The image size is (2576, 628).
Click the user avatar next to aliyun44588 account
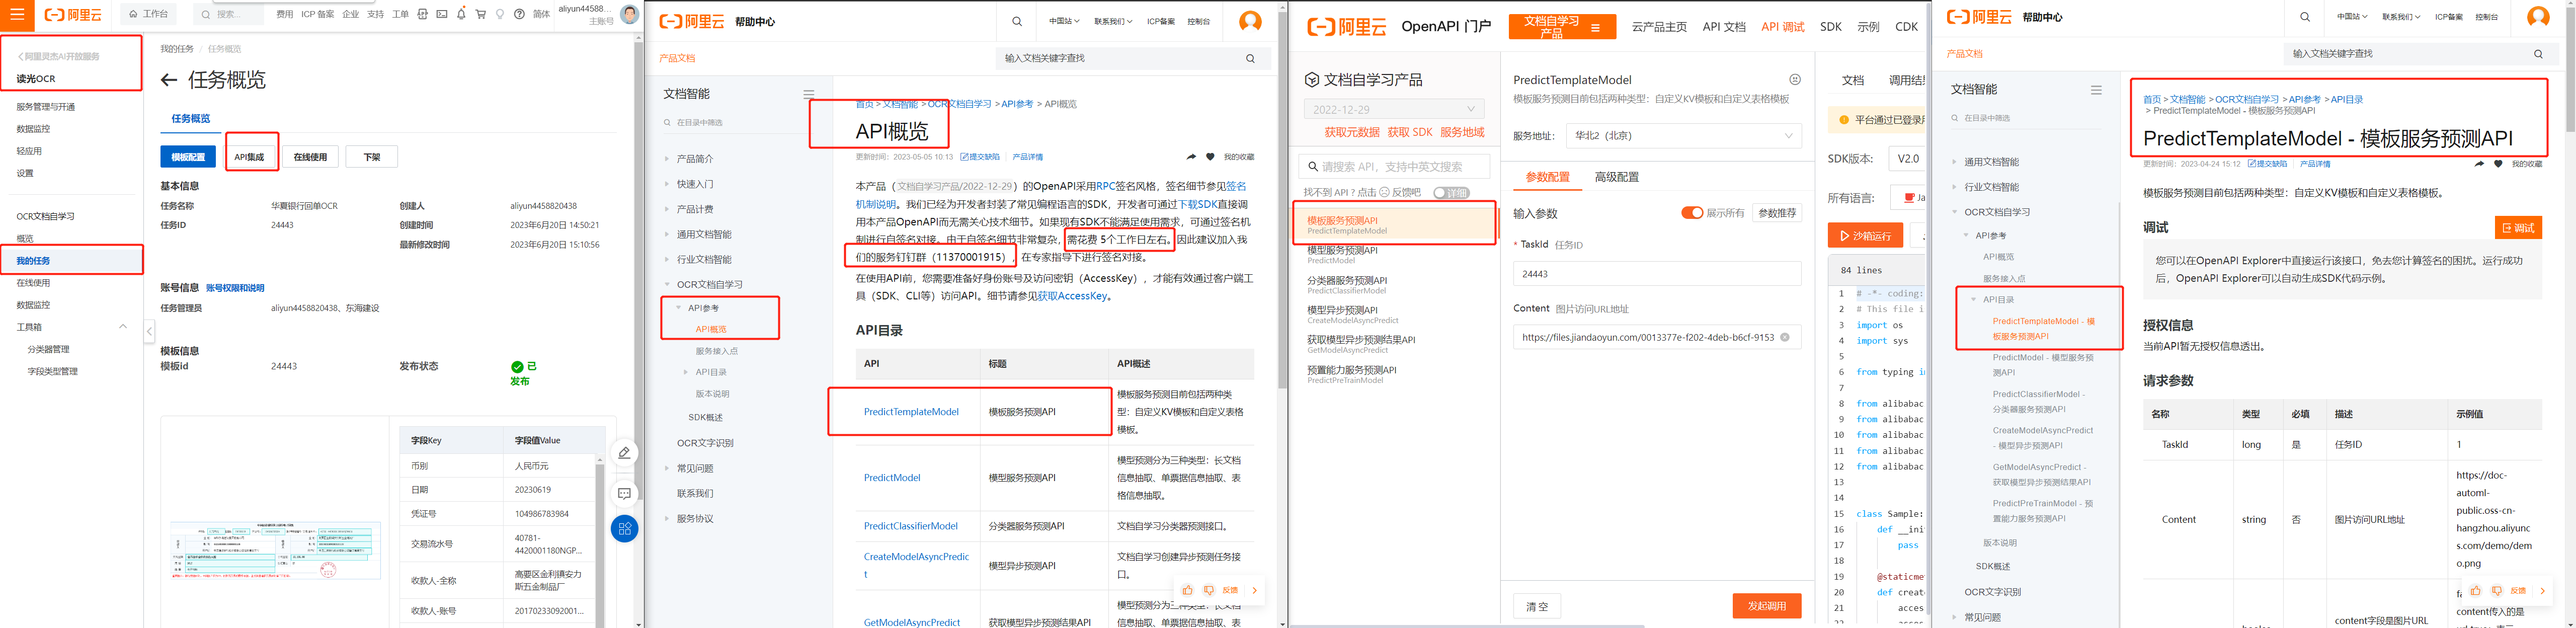tap(629, 14)
